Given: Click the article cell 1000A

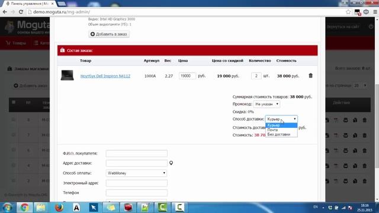Looking at the screenshot, I should pyautogui.click(x=150, y=76).
